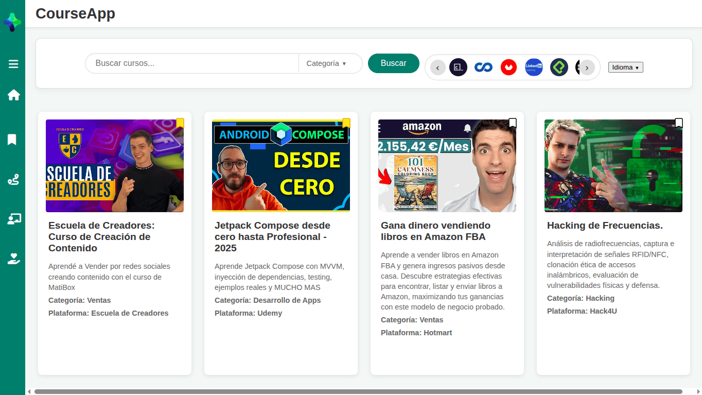The image size is (702, 395).
Task: Click the Aprendé a Vender por redes description
Action: [x=109, y=277]
